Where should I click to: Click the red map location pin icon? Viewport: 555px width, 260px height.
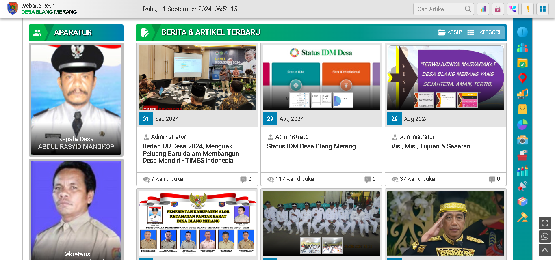pyautogui.click(x=522, y=78)
